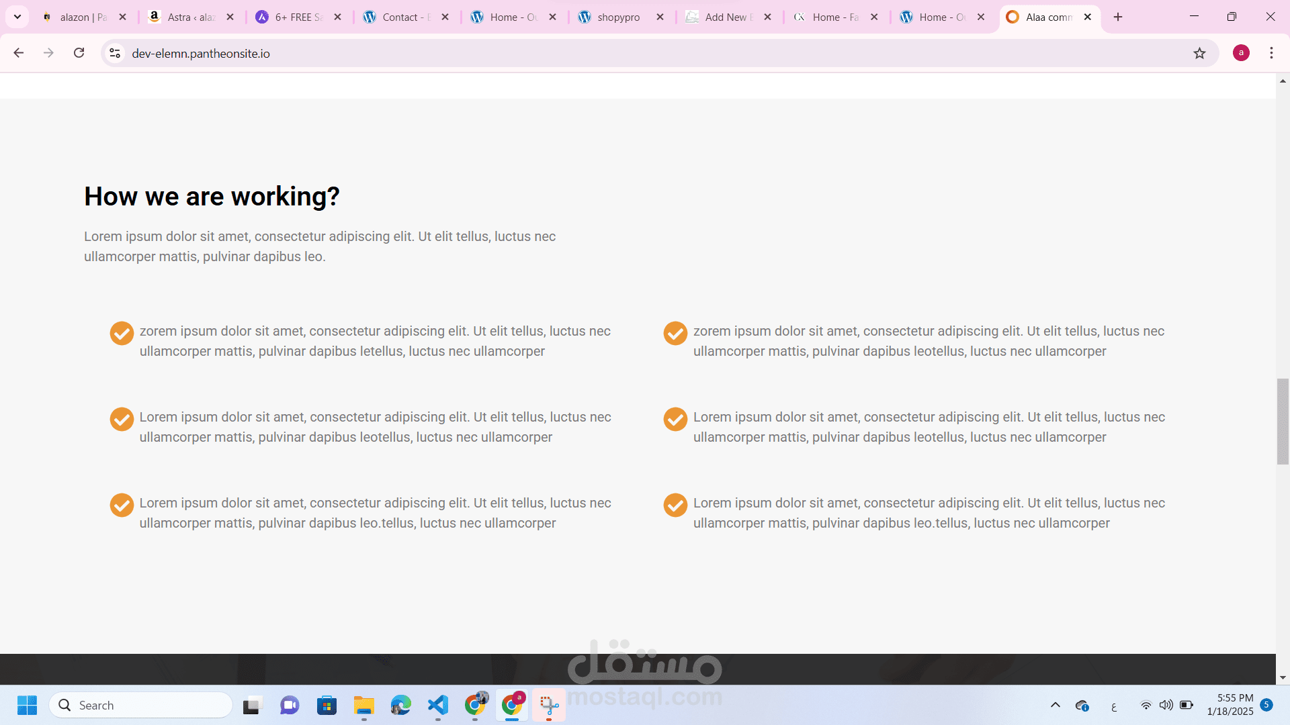Image resolution: width=1290 pixels, height=725 pixels.
Task: Expand the tab search dropdown
Action: 17,17
